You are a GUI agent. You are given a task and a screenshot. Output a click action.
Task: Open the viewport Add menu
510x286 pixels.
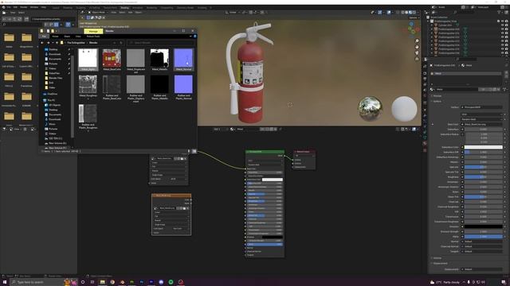(130, 13)
